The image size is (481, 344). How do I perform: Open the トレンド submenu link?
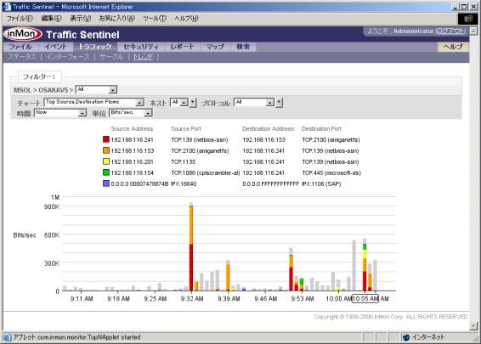143,57
